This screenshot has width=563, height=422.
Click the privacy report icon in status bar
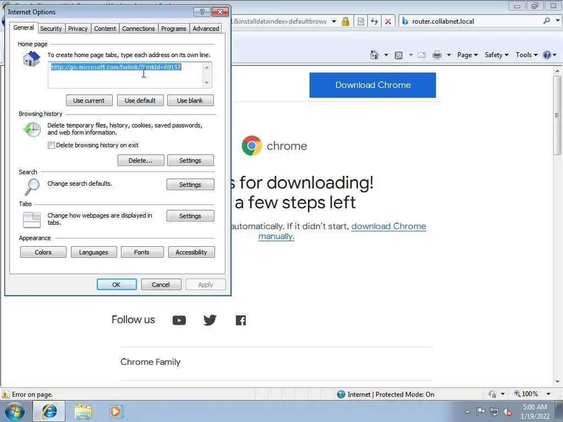point(492,394)
